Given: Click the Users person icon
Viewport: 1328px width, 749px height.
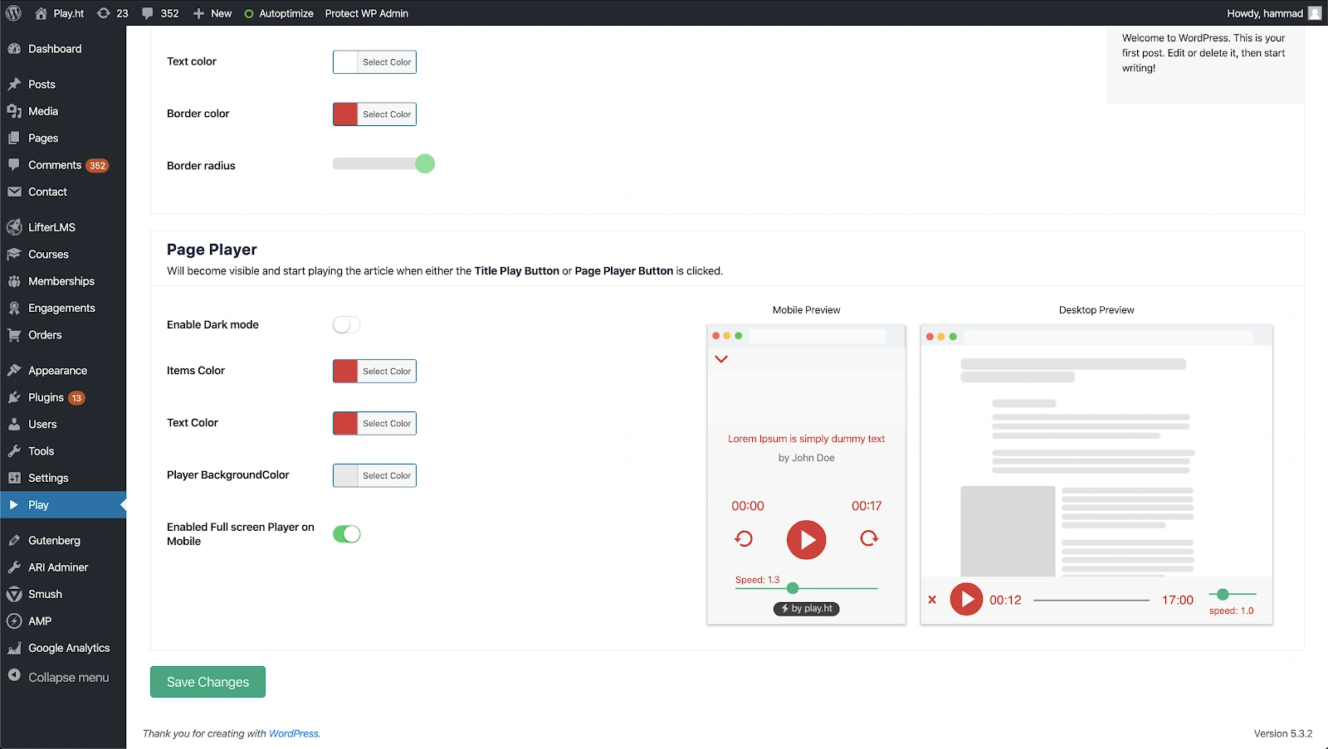Looking at the screenshot, I should coord(14,425).
